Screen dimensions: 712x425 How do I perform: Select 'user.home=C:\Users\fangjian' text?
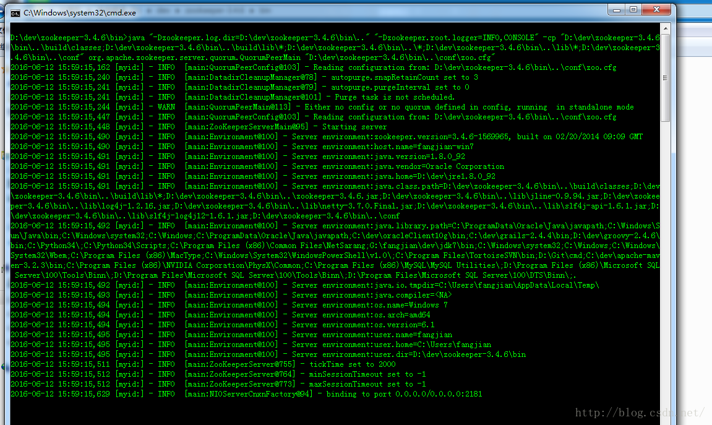(x=432, y=345)
